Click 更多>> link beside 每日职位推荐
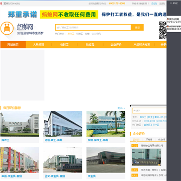The width and height of the screenshot is (181, 181). pyautogui.click(x=121, y=108)
